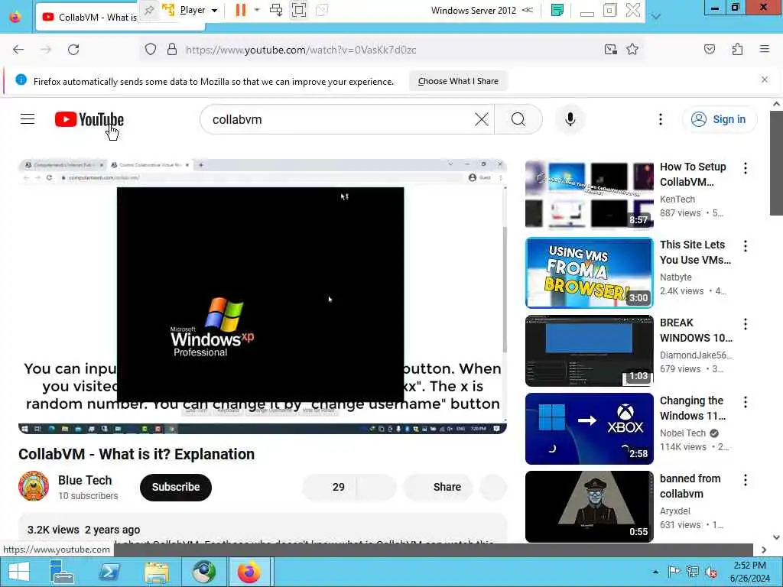Screen dimensions: 783x587
Task: Open options menu for This Site Lets video
Action: pos(746,246)
